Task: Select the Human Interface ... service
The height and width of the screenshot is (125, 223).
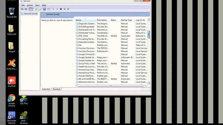Action: [x=111, y=76]
